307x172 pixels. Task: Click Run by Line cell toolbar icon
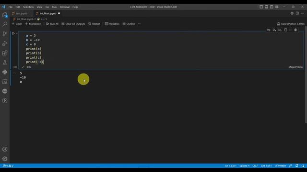click(269, 30)
